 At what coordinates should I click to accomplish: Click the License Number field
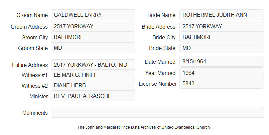click(222, 83)
